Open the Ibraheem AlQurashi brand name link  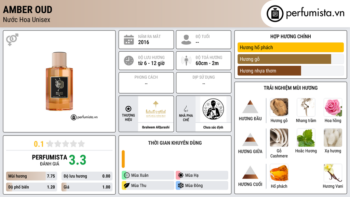click(x=156, y=127)
